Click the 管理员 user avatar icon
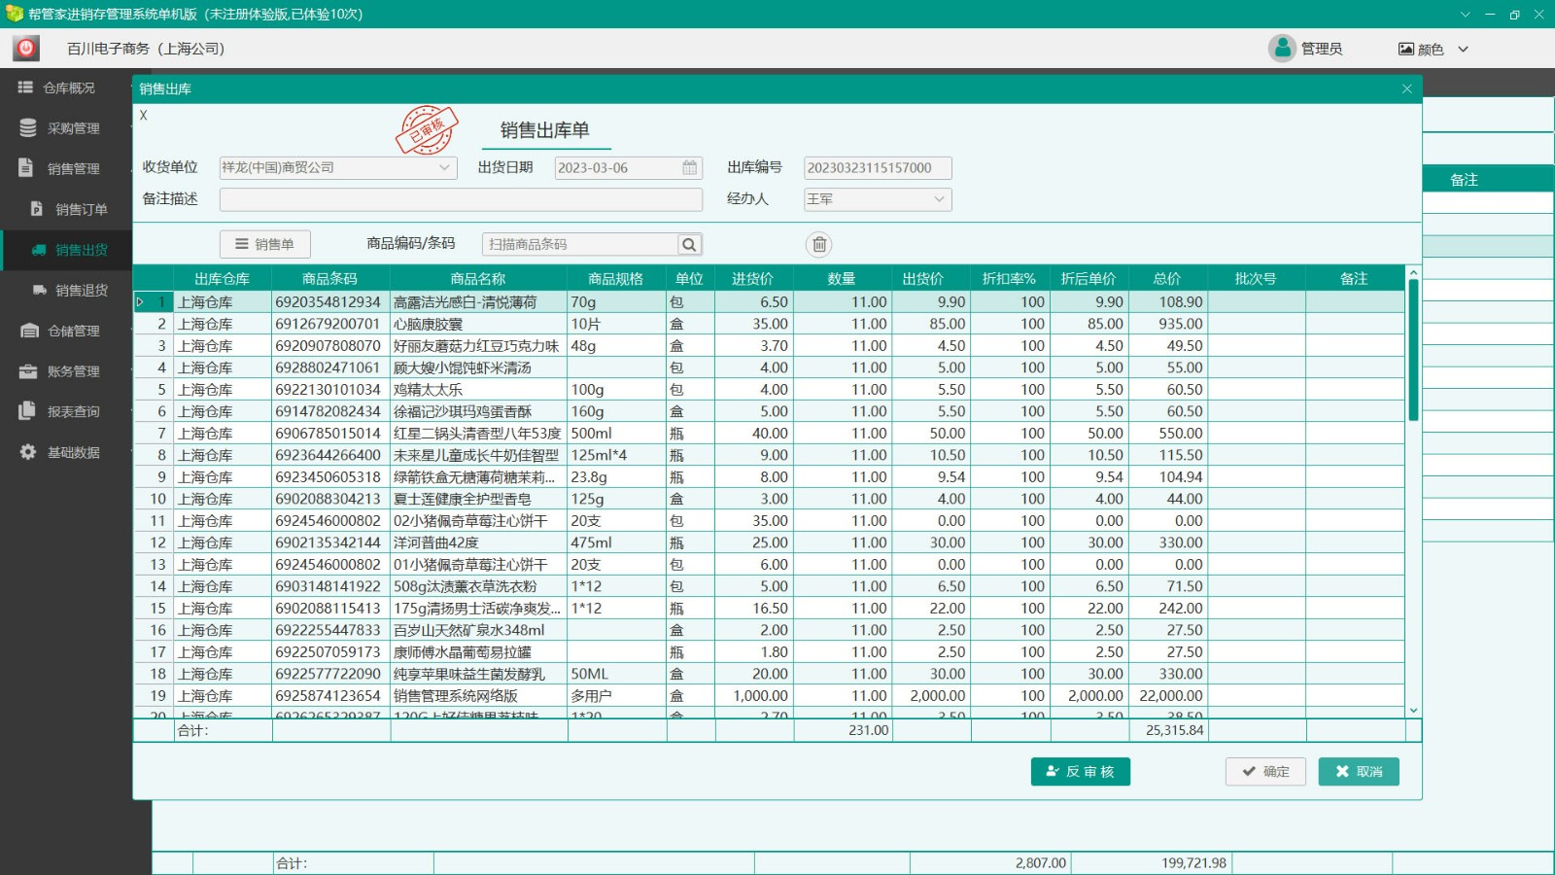1555x875 pixels. [x=1282, y=49]
